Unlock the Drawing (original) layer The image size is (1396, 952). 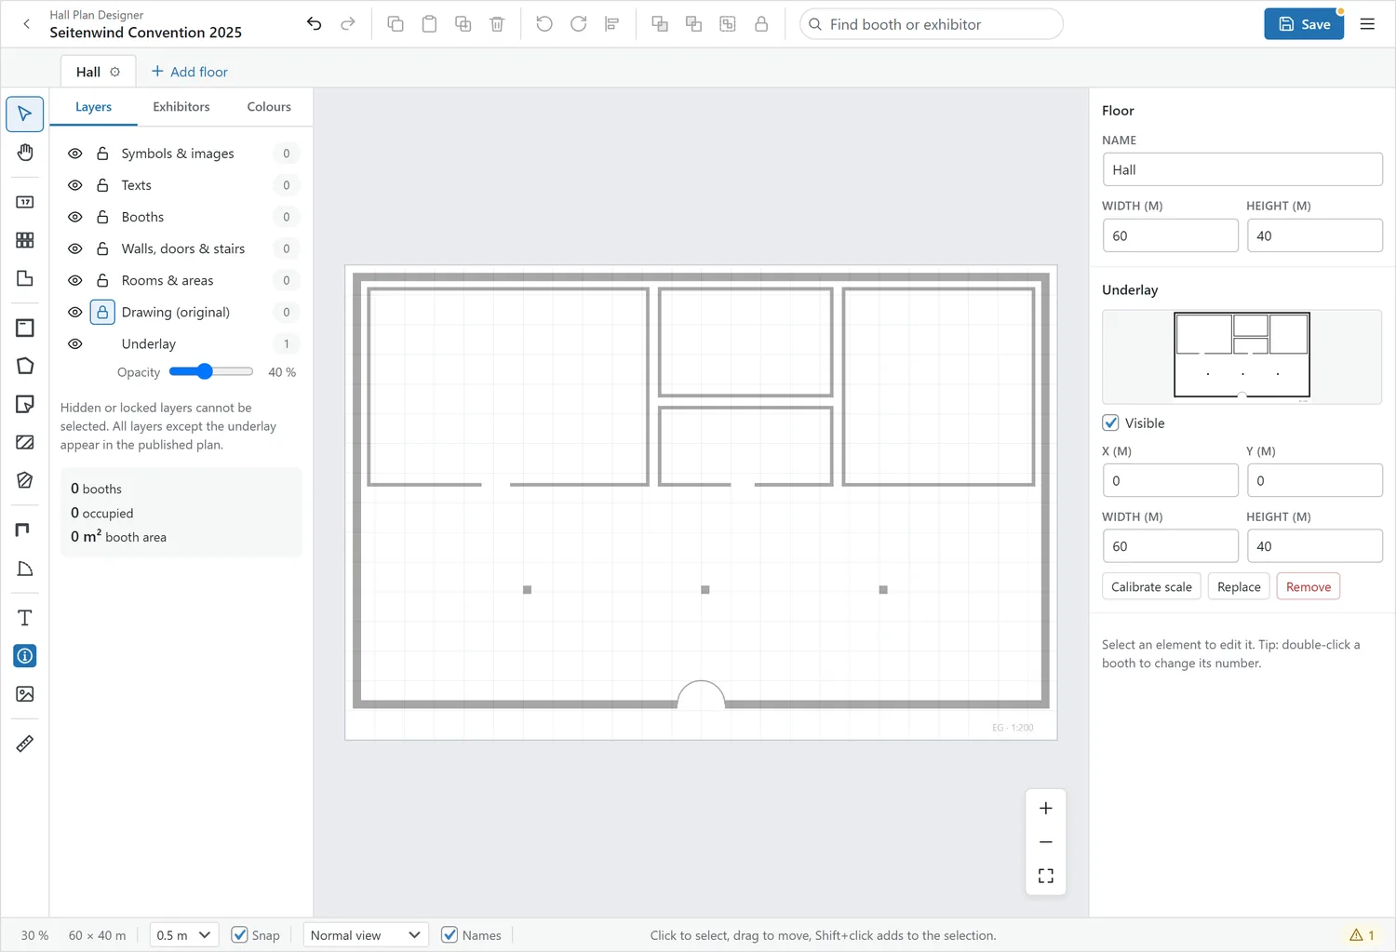tap(102, 312)
